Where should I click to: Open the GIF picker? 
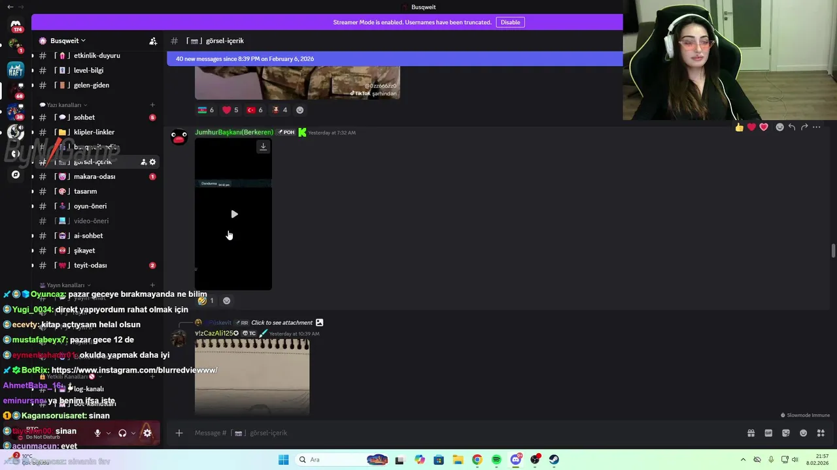(768, 433)
